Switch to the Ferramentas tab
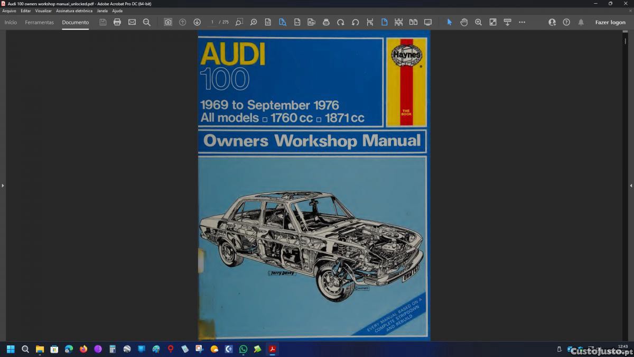This screenshot has width=634, height=357. pos(39,22)
